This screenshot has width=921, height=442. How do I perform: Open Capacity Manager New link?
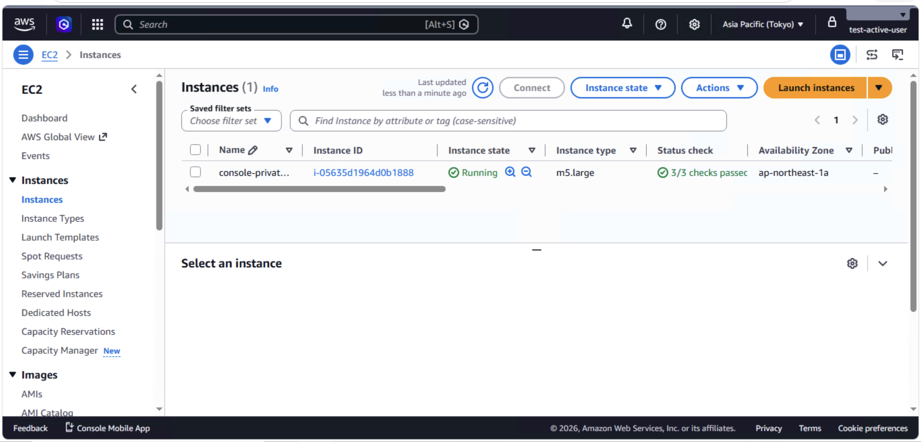(x=71, y=350)
